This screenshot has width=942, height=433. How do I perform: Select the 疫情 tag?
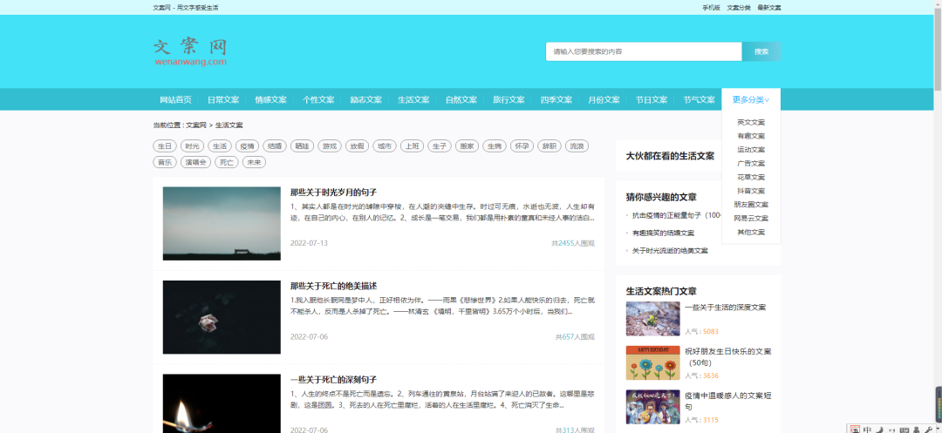247,145
